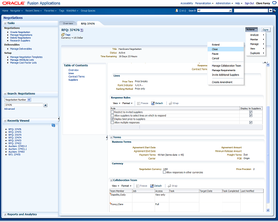Open Create Negotiation task link
This screenshot has width=278, height=222.
tap(20, 32)
